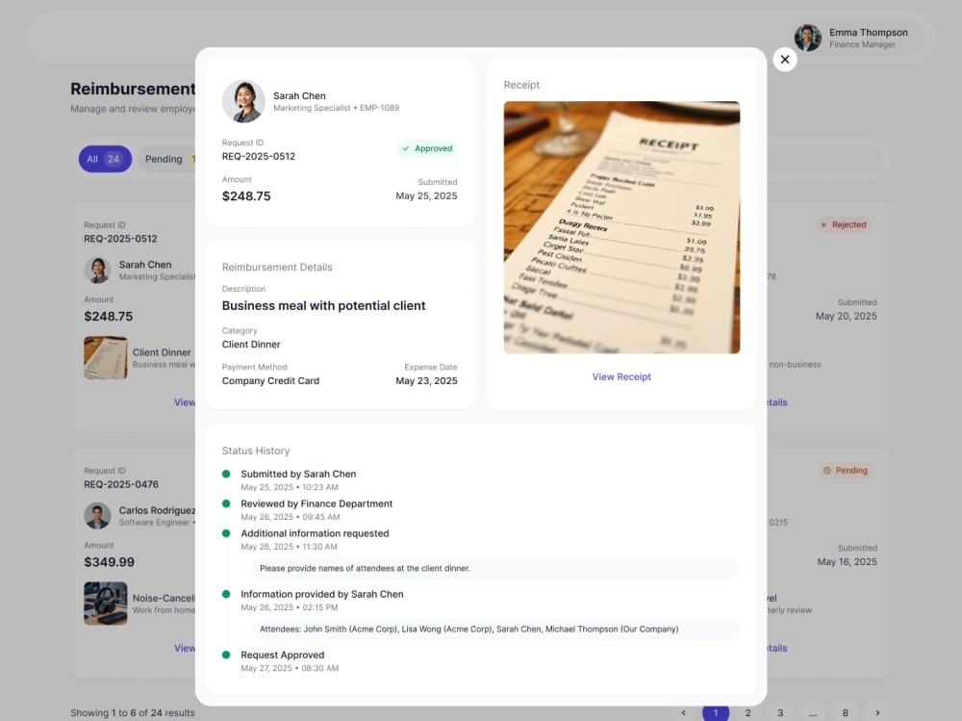Screen dimensions: 962x721
Task: Click the Emma Thompson name label
Action: click(868, 33)
